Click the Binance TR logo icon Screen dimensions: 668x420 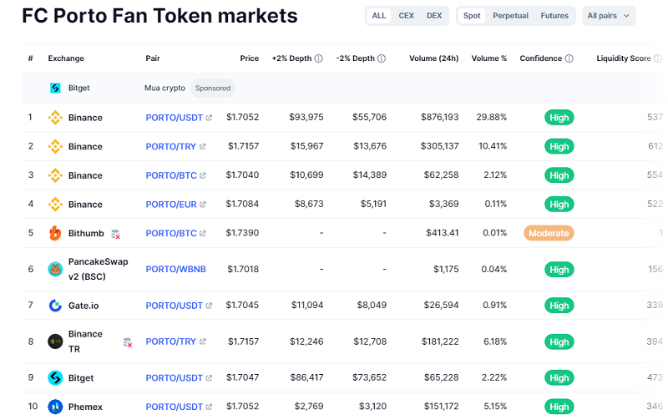click(55, 342)
